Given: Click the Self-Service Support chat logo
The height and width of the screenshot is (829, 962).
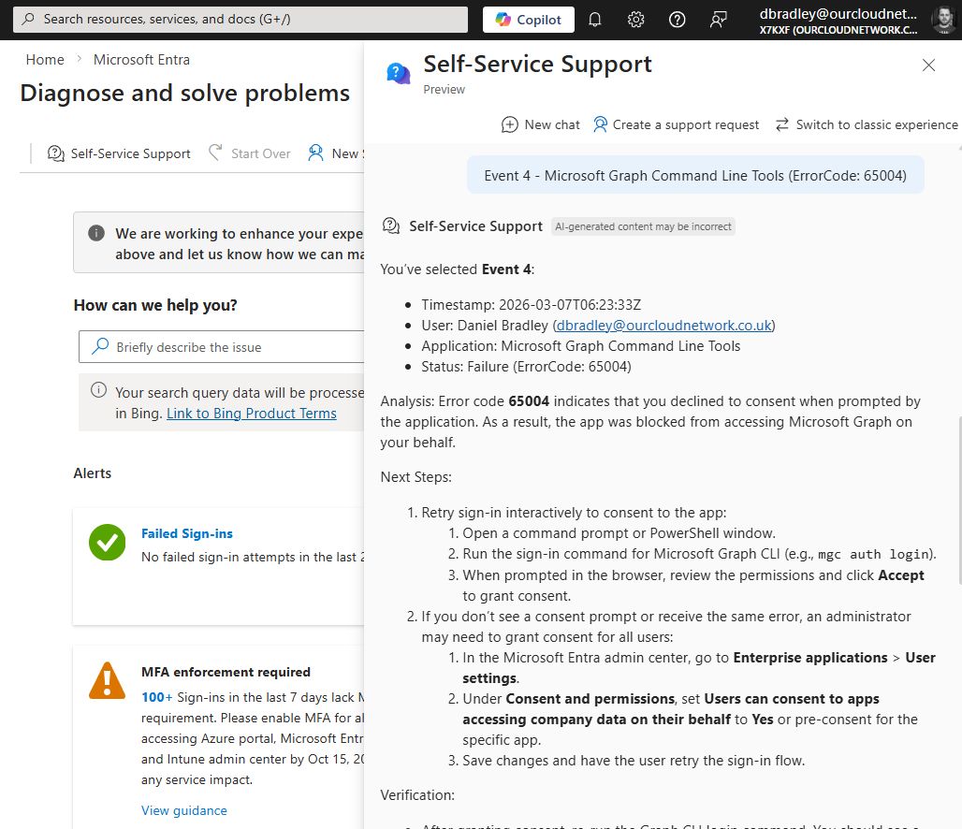Looking at the screenshot, I should (398, 73).
